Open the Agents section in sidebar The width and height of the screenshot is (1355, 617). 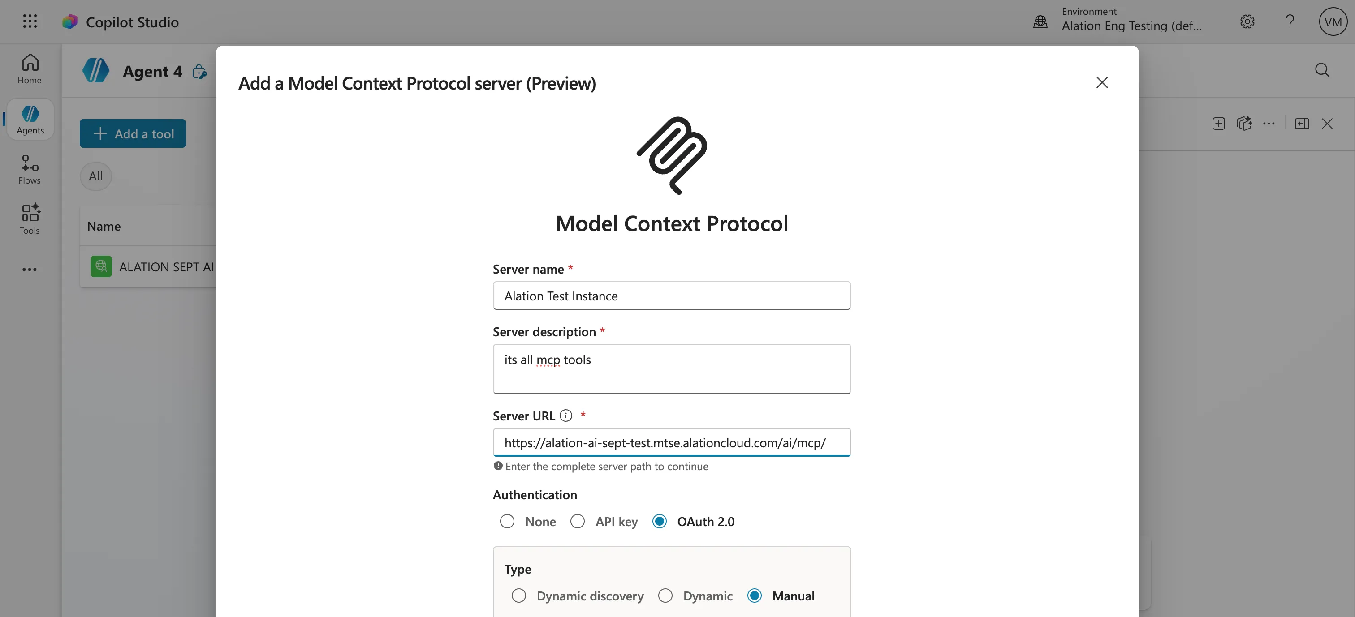(30, 119)
